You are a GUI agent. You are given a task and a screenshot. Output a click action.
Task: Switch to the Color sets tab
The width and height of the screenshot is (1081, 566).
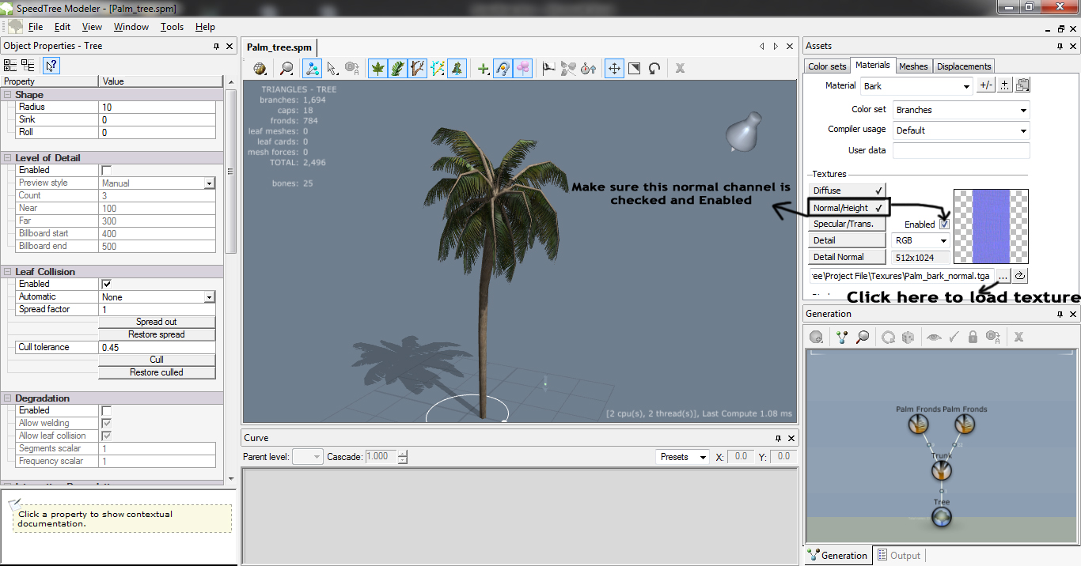pyautogui.click(x=828, y=66)
